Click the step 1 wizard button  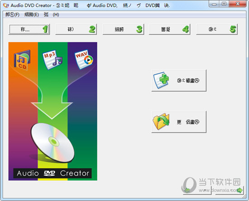point(29,29)
